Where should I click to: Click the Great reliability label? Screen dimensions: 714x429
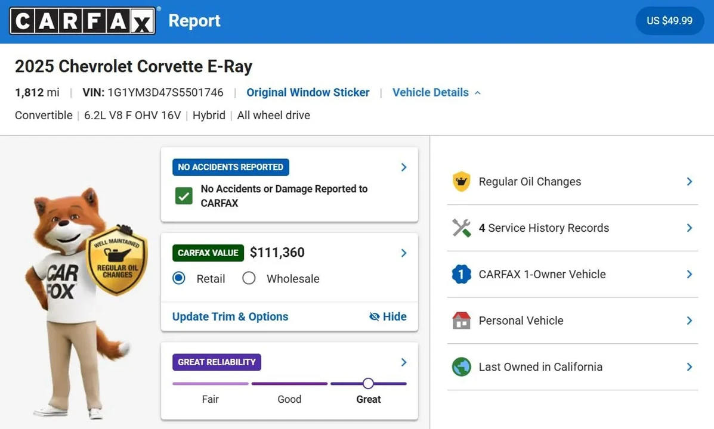[369, 399]
